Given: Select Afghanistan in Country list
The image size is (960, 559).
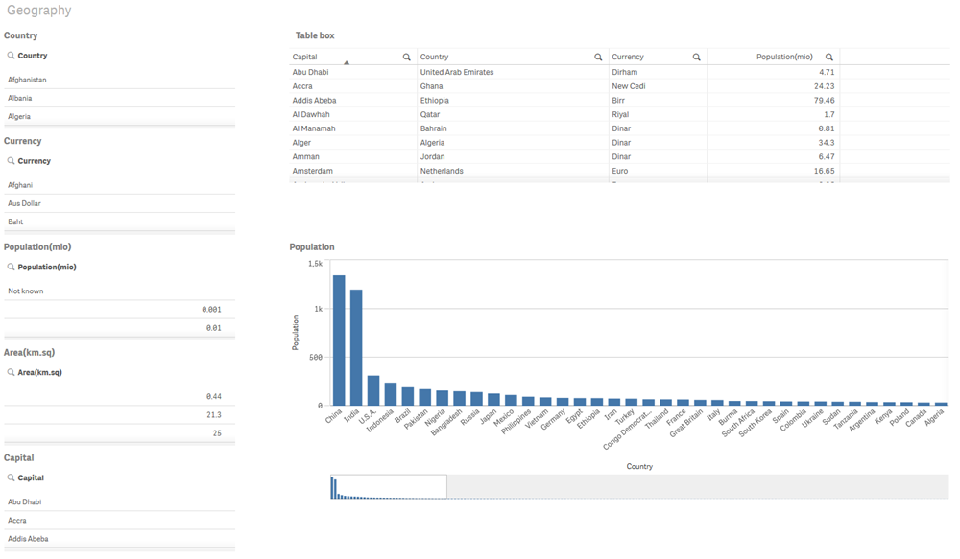Looking at the screenshot, I should tap(27, 81).
